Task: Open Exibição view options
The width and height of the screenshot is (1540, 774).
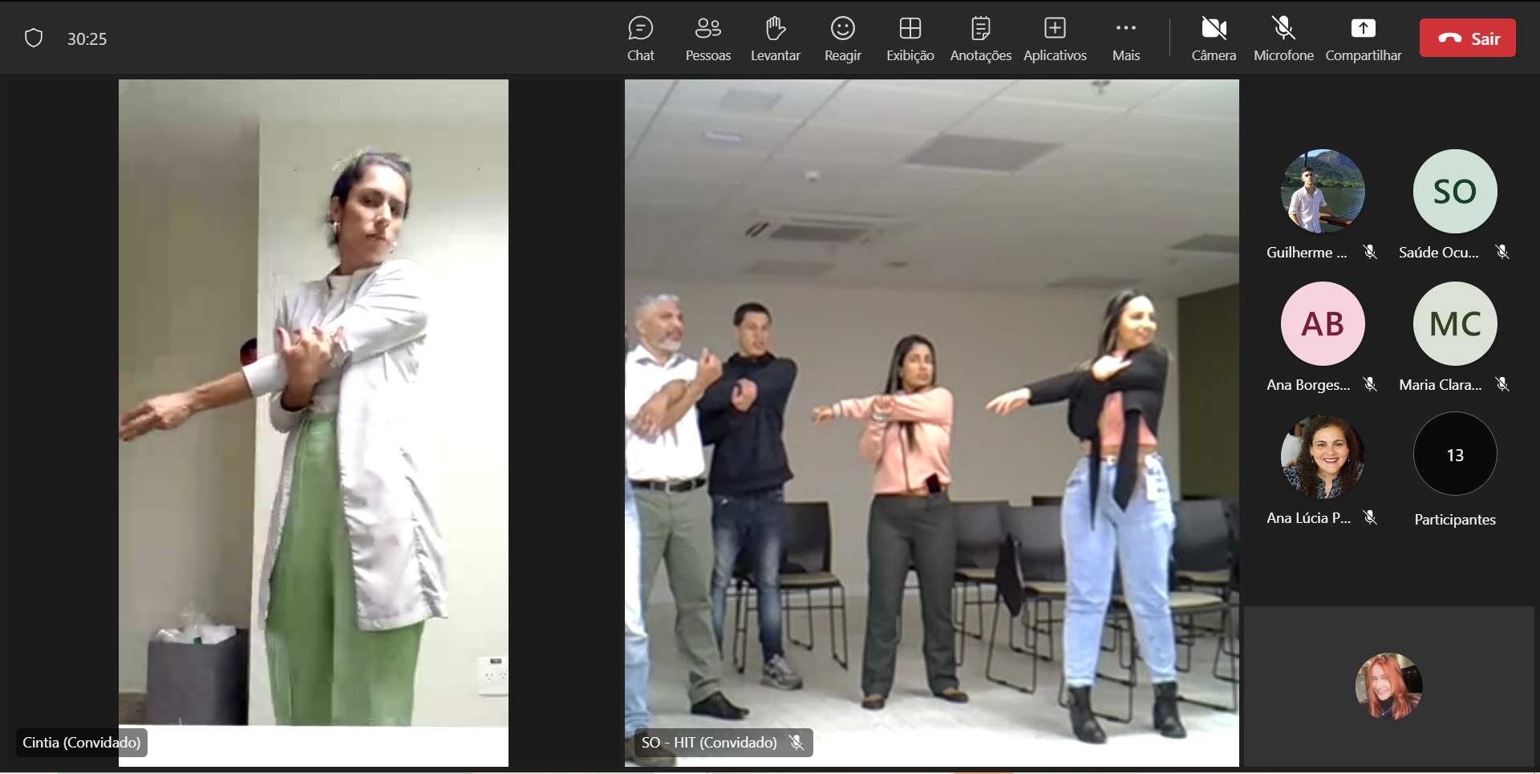Action: 910,38
